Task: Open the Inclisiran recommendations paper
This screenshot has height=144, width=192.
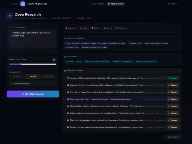Action: pos(122,113)
